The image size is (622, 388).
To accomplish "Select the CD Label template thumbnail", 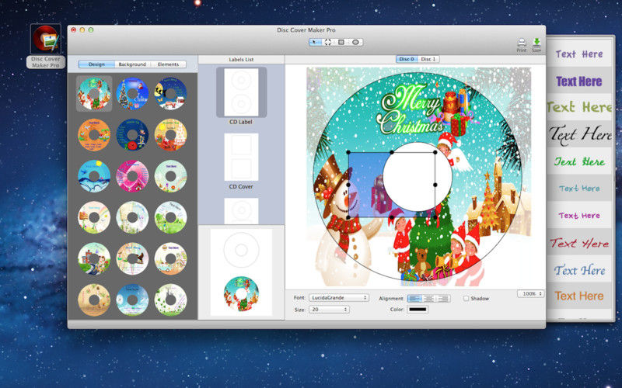I will pyautogui.click(x=241, y=92).
